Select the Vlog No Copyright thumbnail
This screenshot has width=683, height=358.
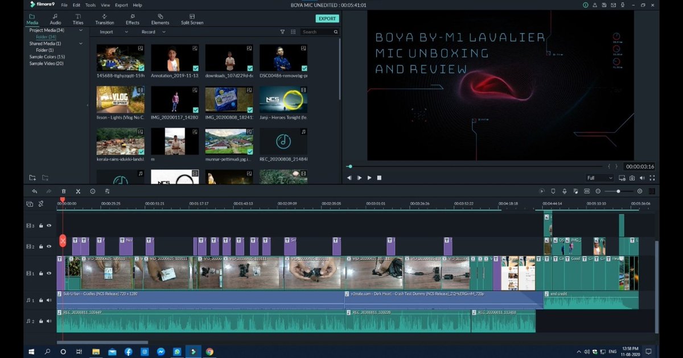click(120, 100)
